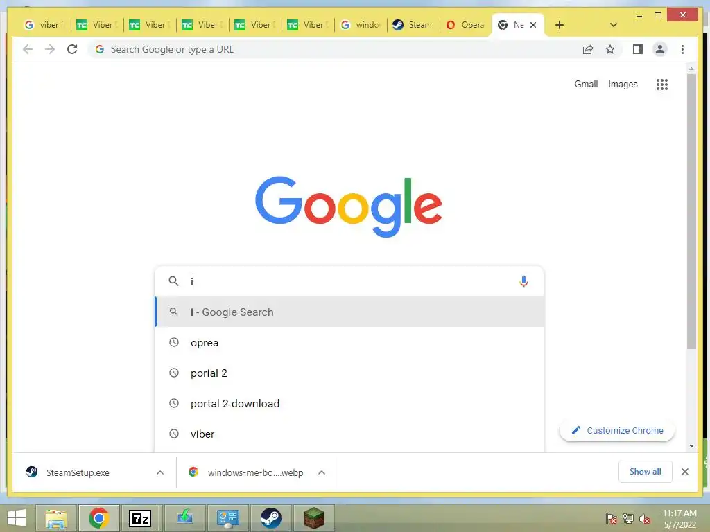
Task: Open the Gmail link
Action: click(586, 84)
